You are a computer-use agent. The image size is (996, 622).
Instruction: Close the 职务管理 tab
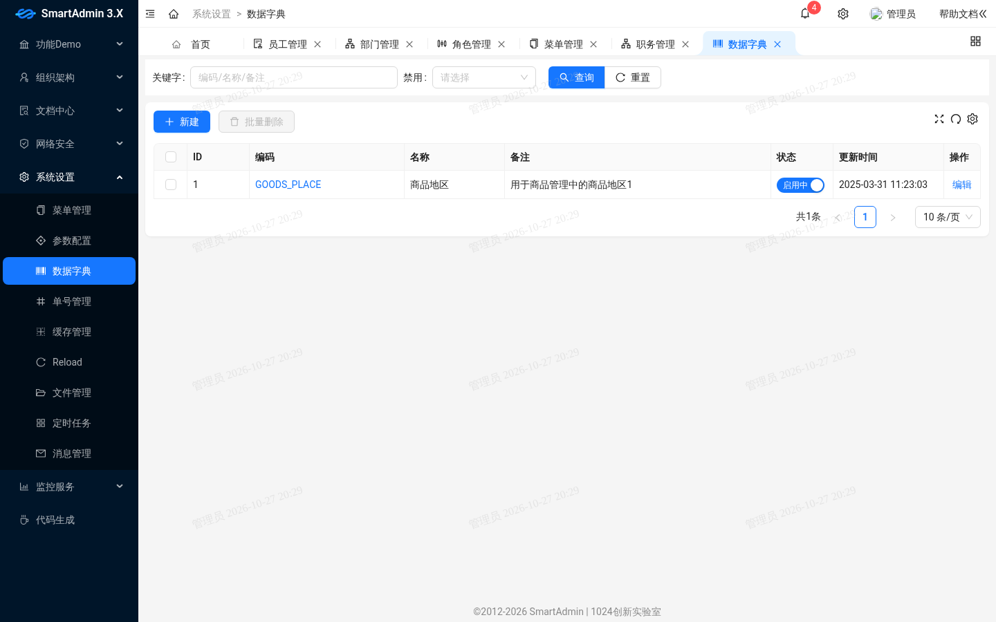click(685, 44)
